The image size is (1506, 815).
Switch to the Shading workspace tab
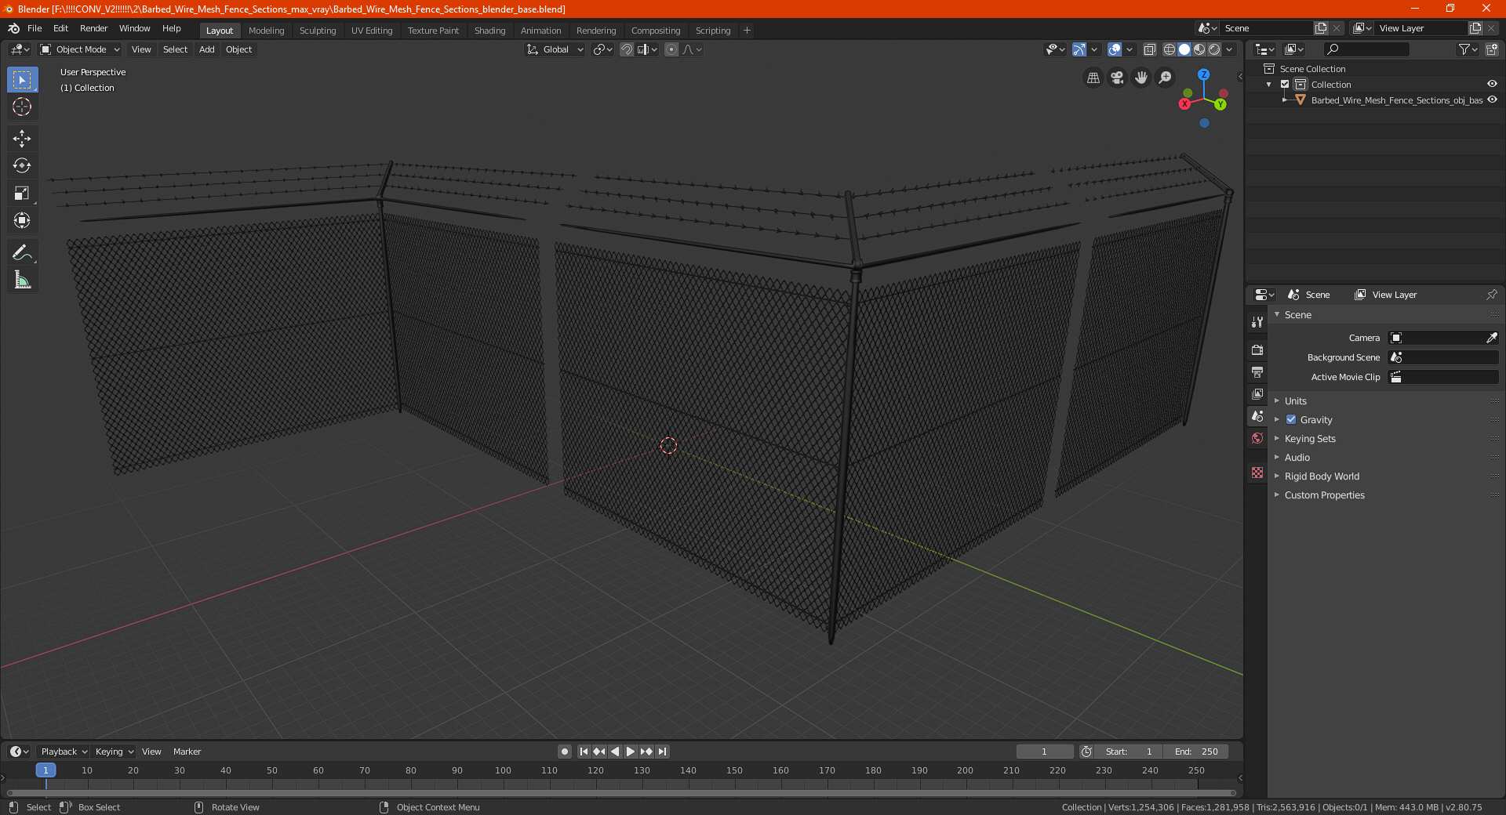[489, 31]
